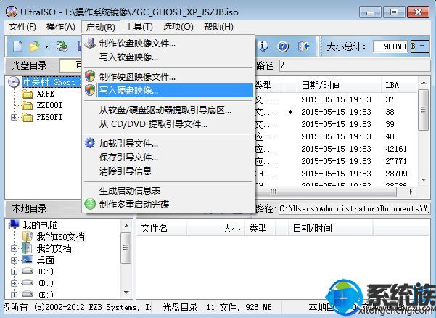
Task: Select 写入硬盘映像... menu entry
Action: 169,90
